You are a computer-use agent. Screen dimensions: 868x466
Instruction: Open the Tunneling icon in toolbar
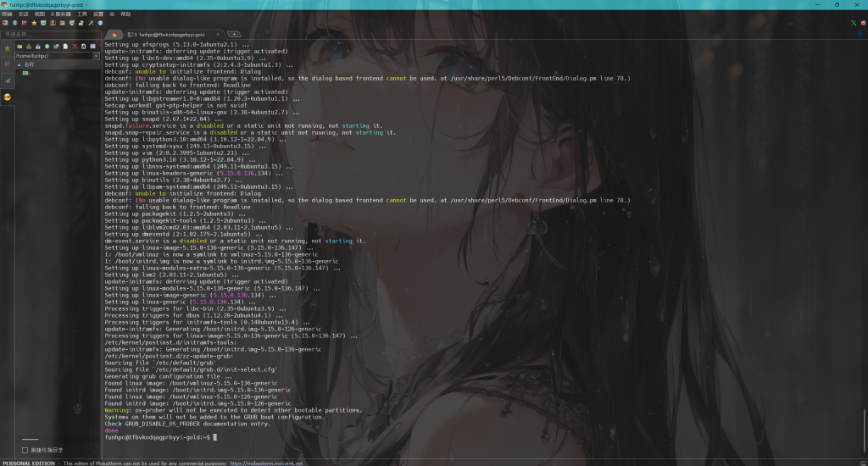coord(71,23)
